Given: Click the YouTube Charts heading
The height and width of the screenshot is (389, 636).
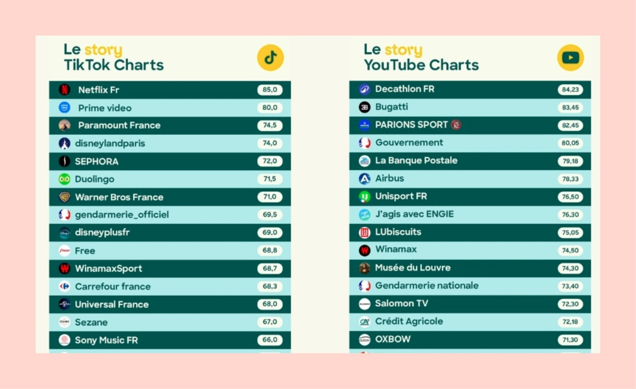Looking at the screenshot, I should [421, 65].
